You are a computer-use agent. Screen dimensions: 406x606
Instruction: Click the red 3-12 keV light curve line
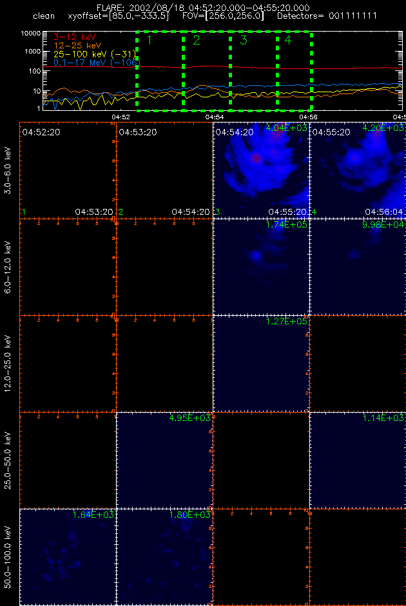pyautogui.click(x=222, y=67)
